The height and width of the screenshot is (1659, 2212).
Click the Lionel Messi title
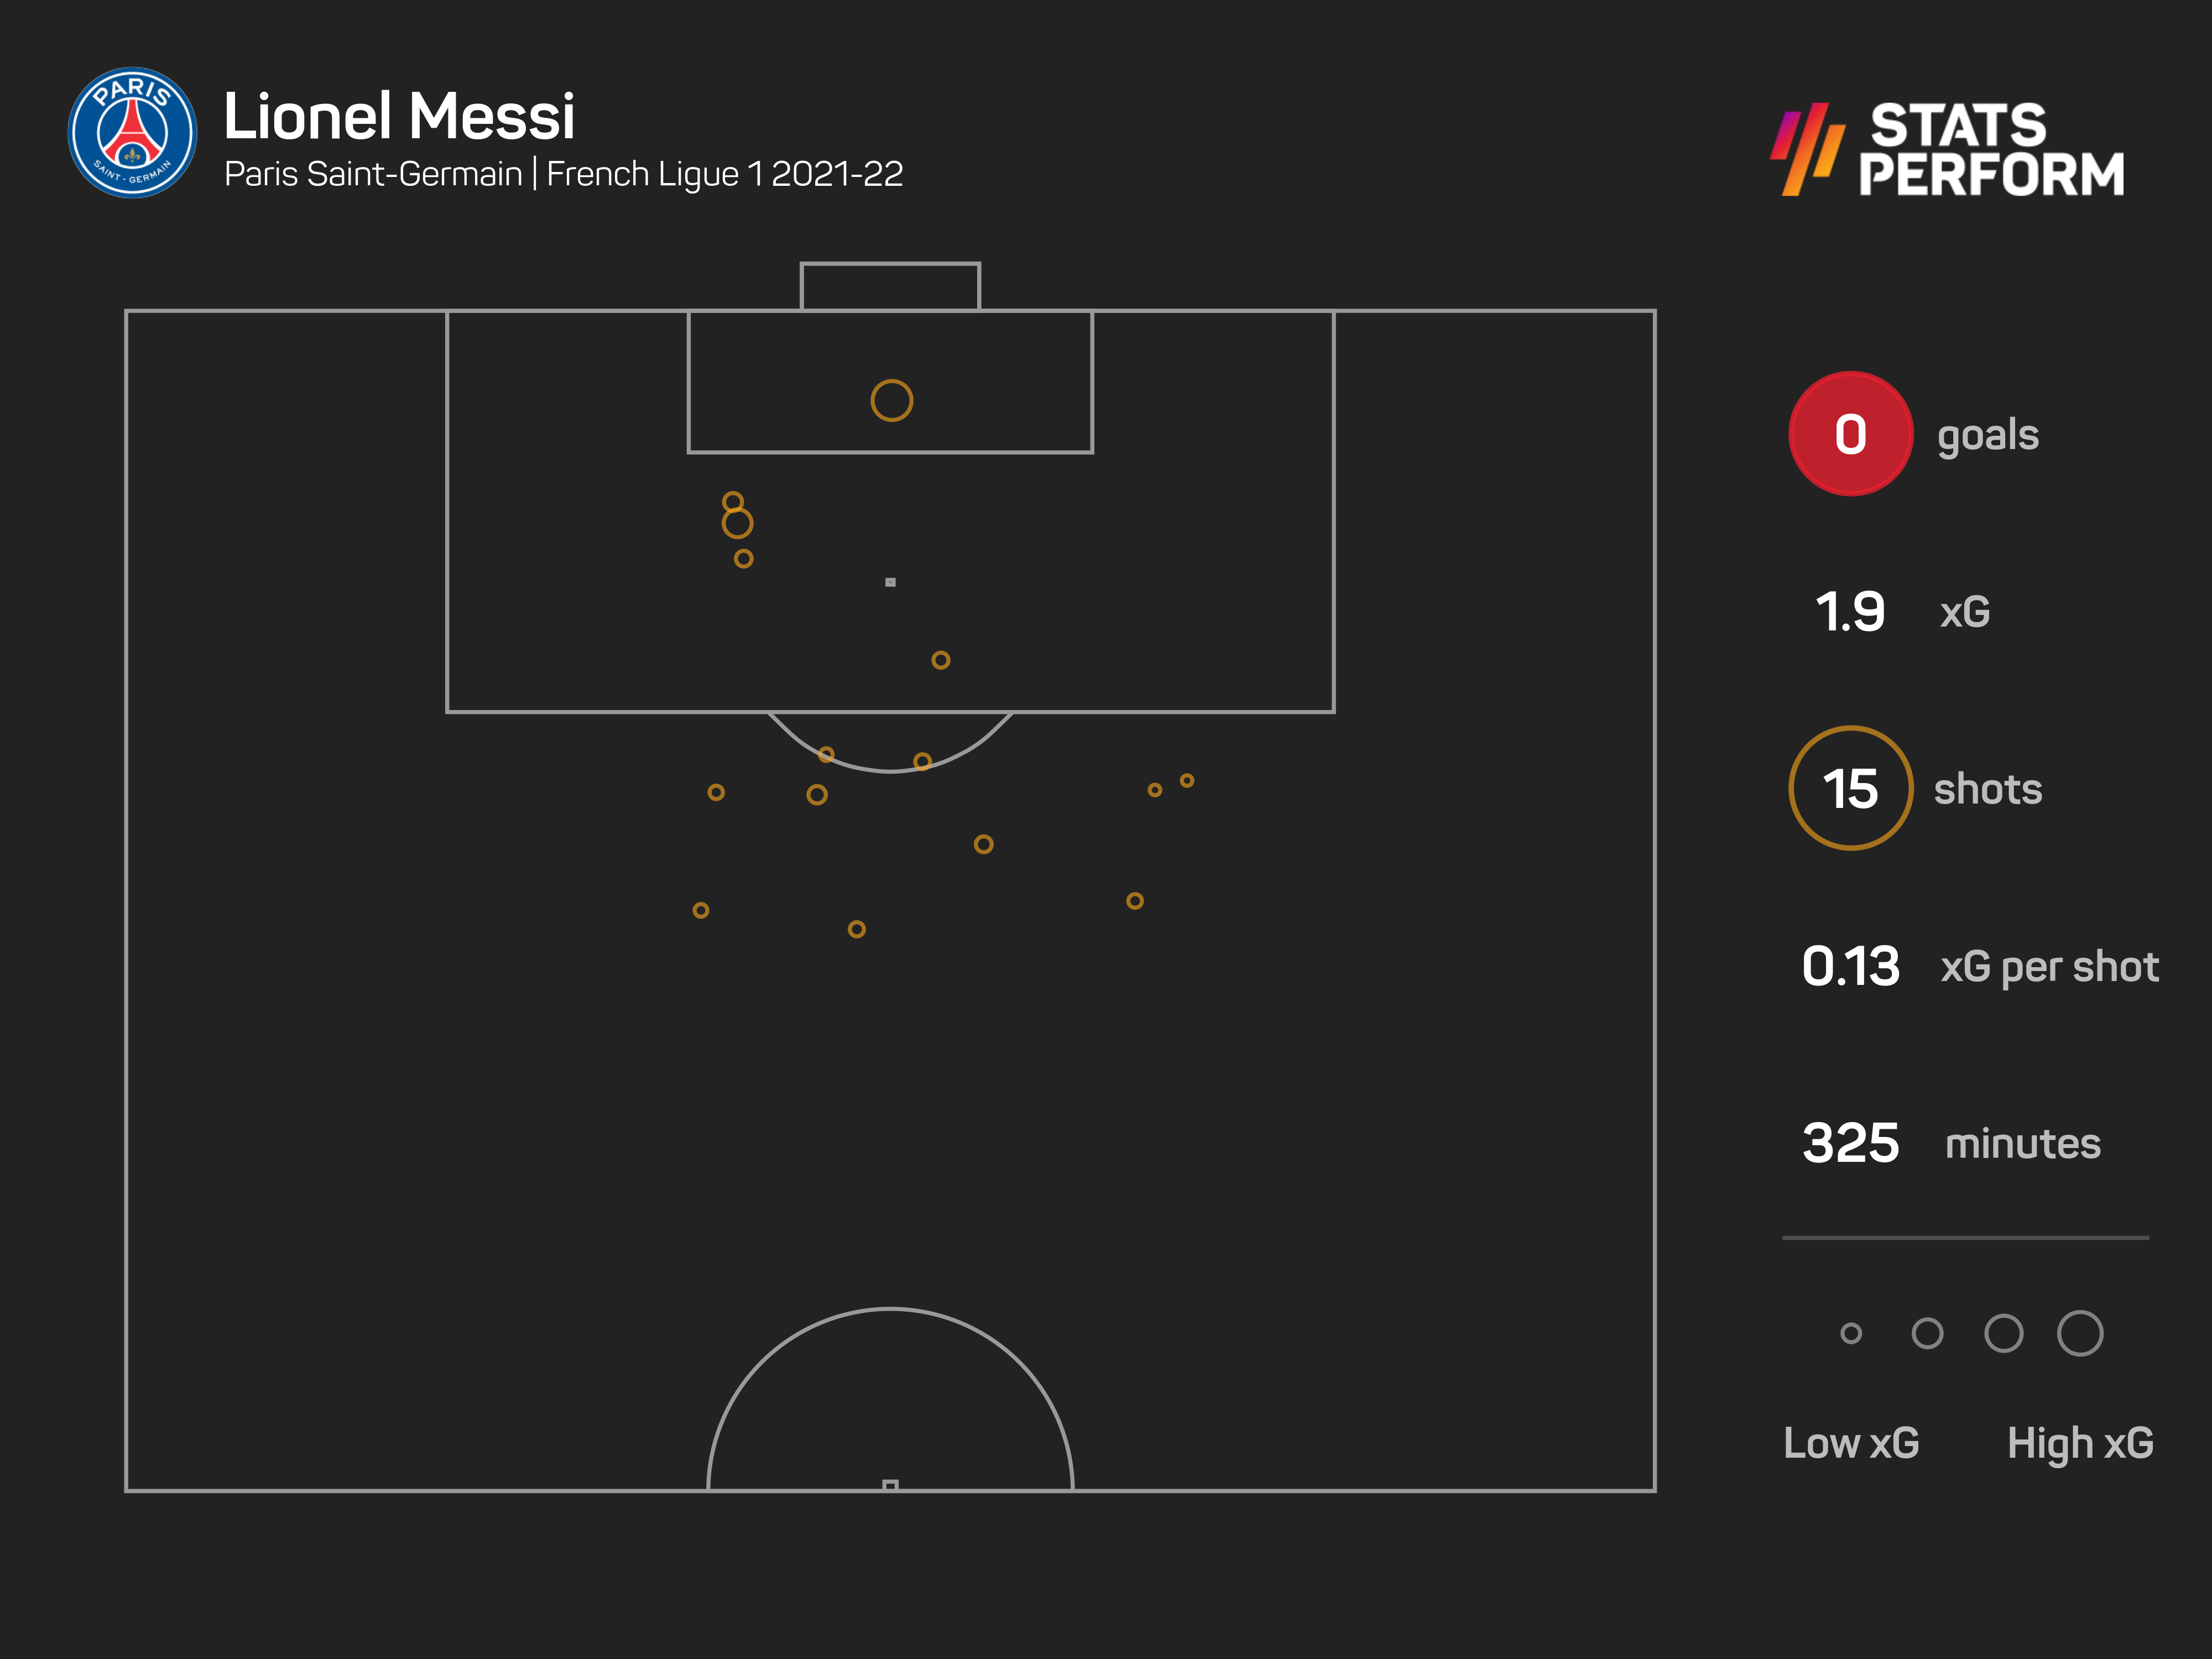point(399,117)
